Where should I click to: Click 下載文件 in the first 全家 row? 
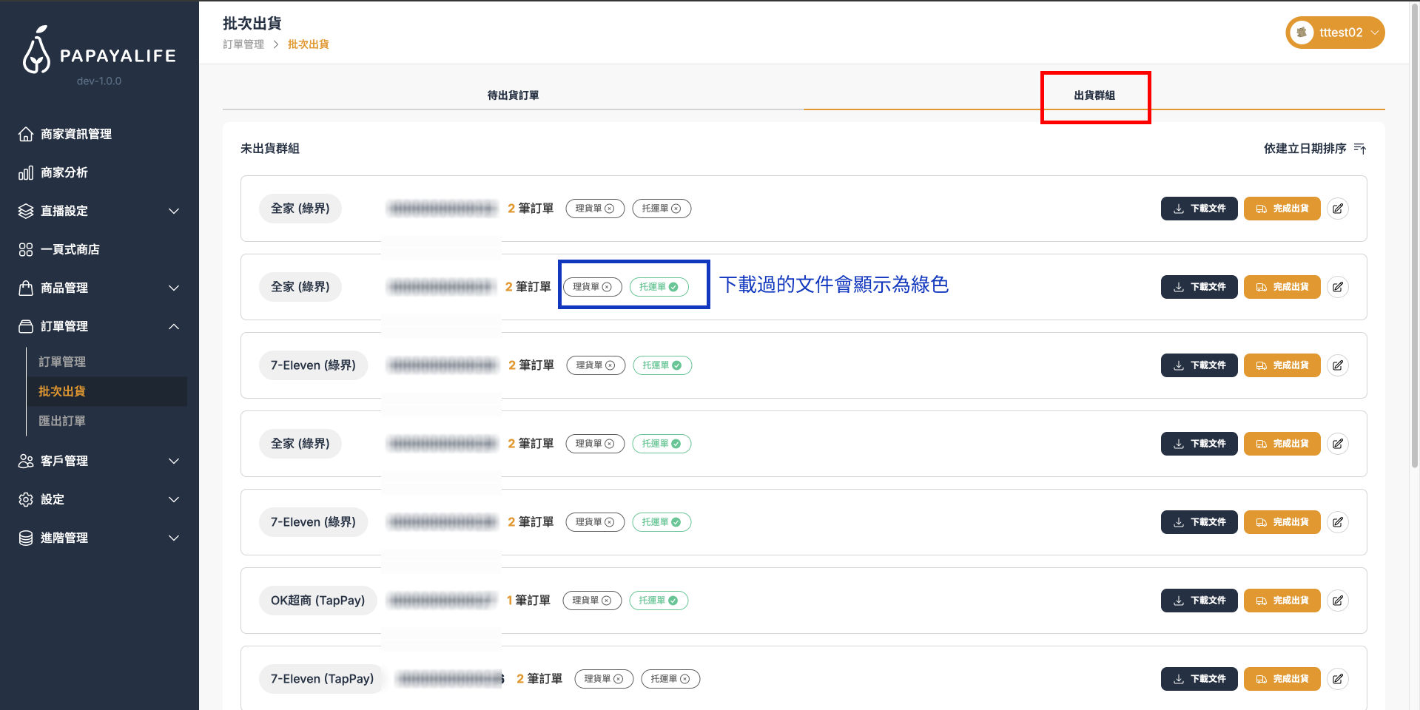click(x=1199, y=209)
